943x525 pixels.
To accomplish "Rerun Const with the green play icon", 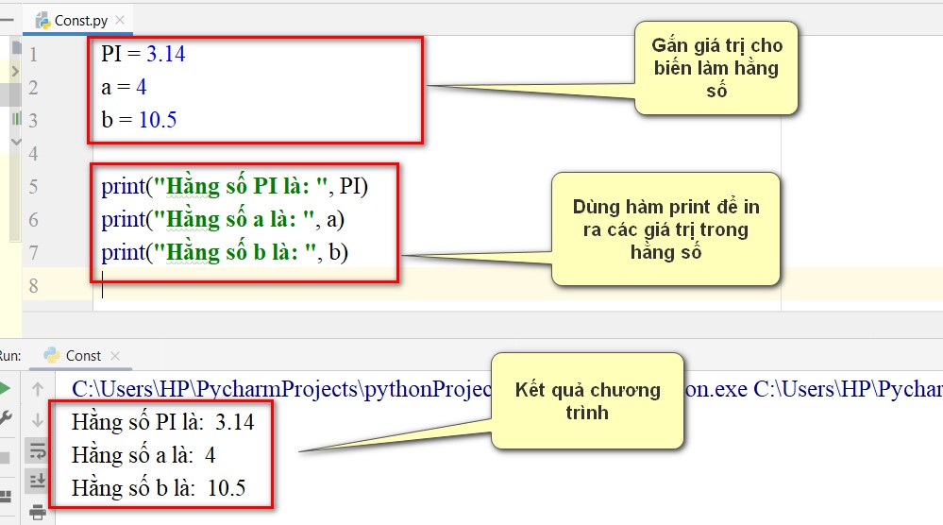I will (x=4, y=388).
